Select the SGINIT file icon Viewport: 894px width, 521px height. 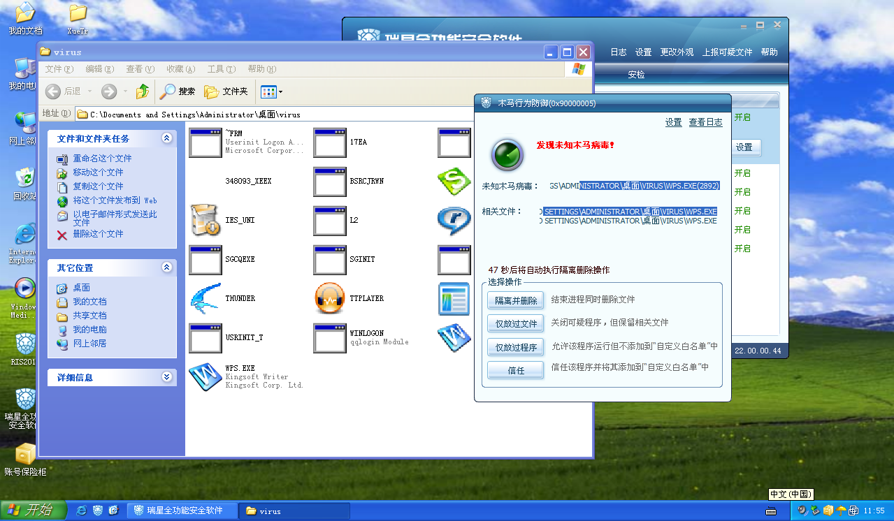(x=329, y=259)
